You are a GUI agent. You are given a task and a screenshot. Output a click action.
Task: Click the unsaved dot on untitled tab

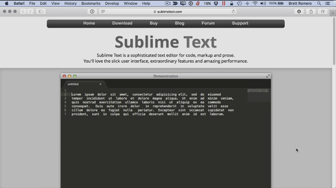[100, 84]
